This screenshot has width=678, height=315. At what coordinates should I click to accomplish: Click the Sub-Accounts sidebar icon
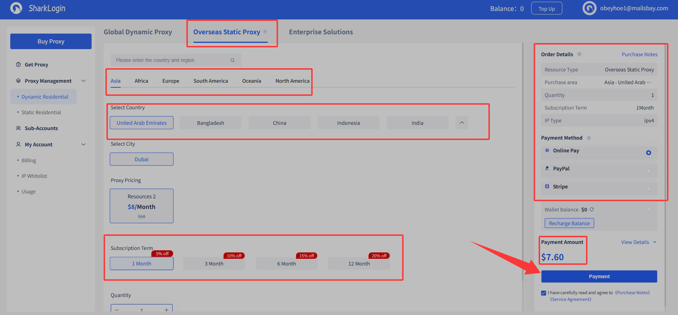coord(18,128)
